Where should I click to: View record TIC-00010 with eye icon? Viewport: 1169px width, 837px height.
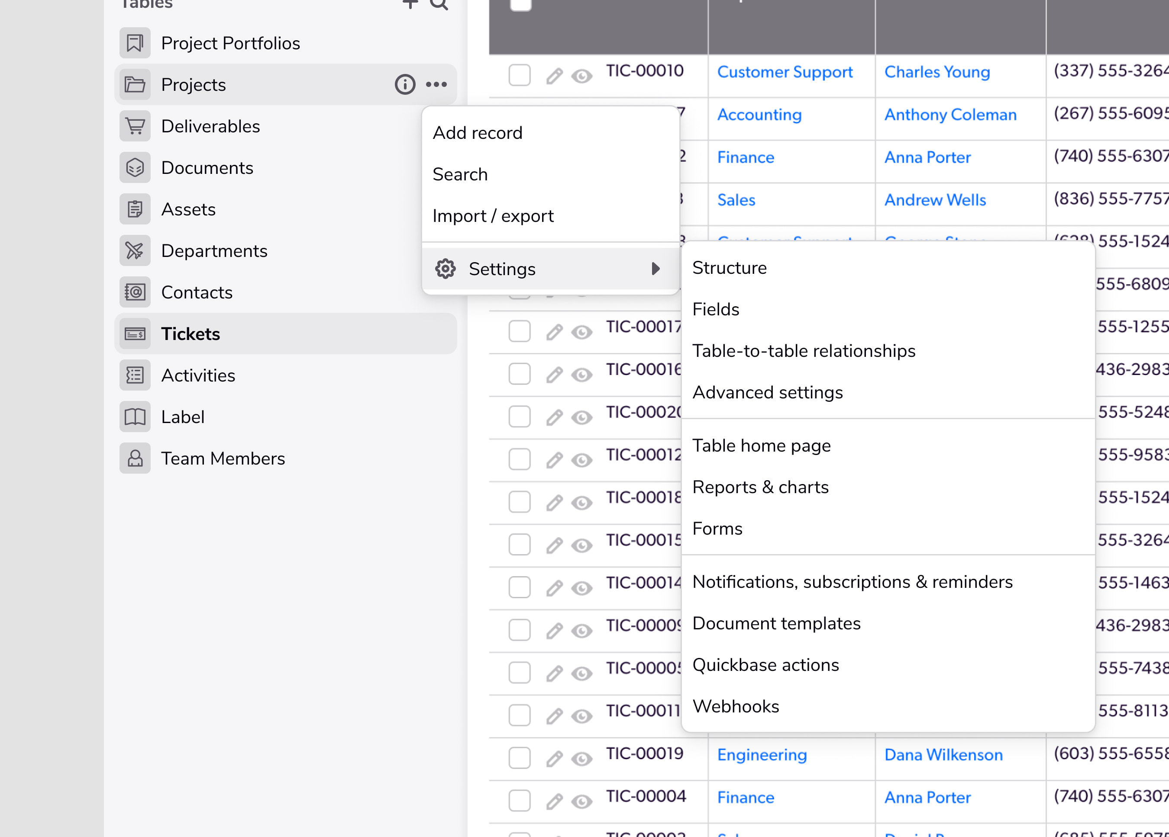582,77
